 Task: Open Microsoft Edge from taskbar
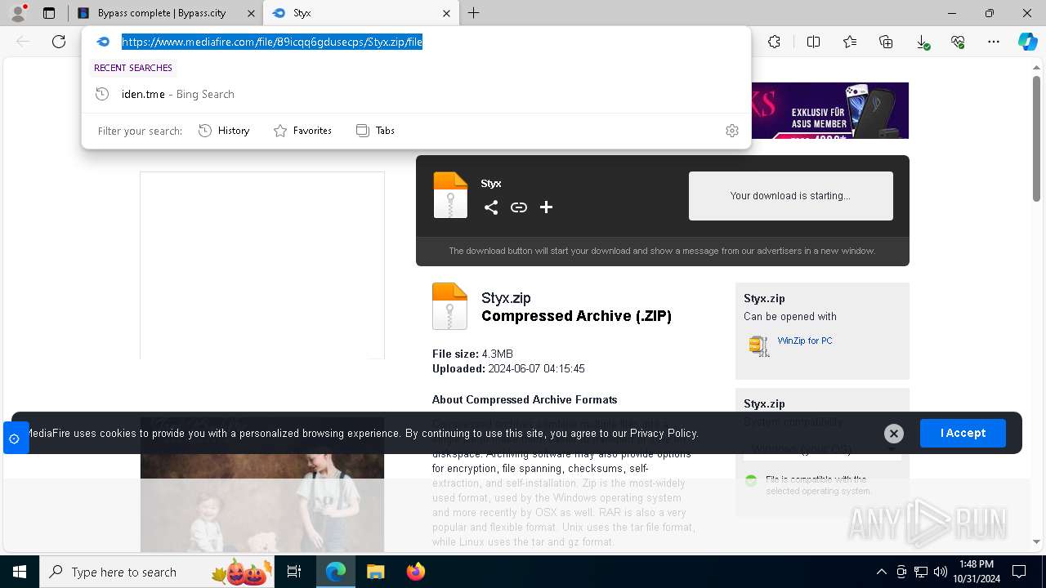click(x=336, y=572)
